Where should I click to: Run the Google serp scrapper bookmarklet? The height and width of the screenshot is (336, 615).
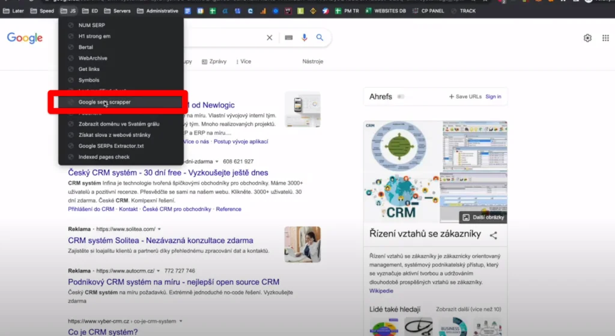point(121,102)
